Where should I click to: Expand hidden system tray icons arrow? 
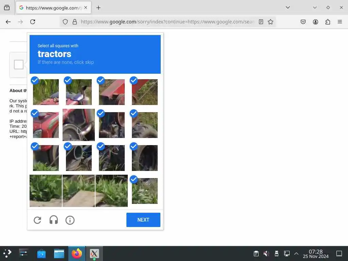296,254
